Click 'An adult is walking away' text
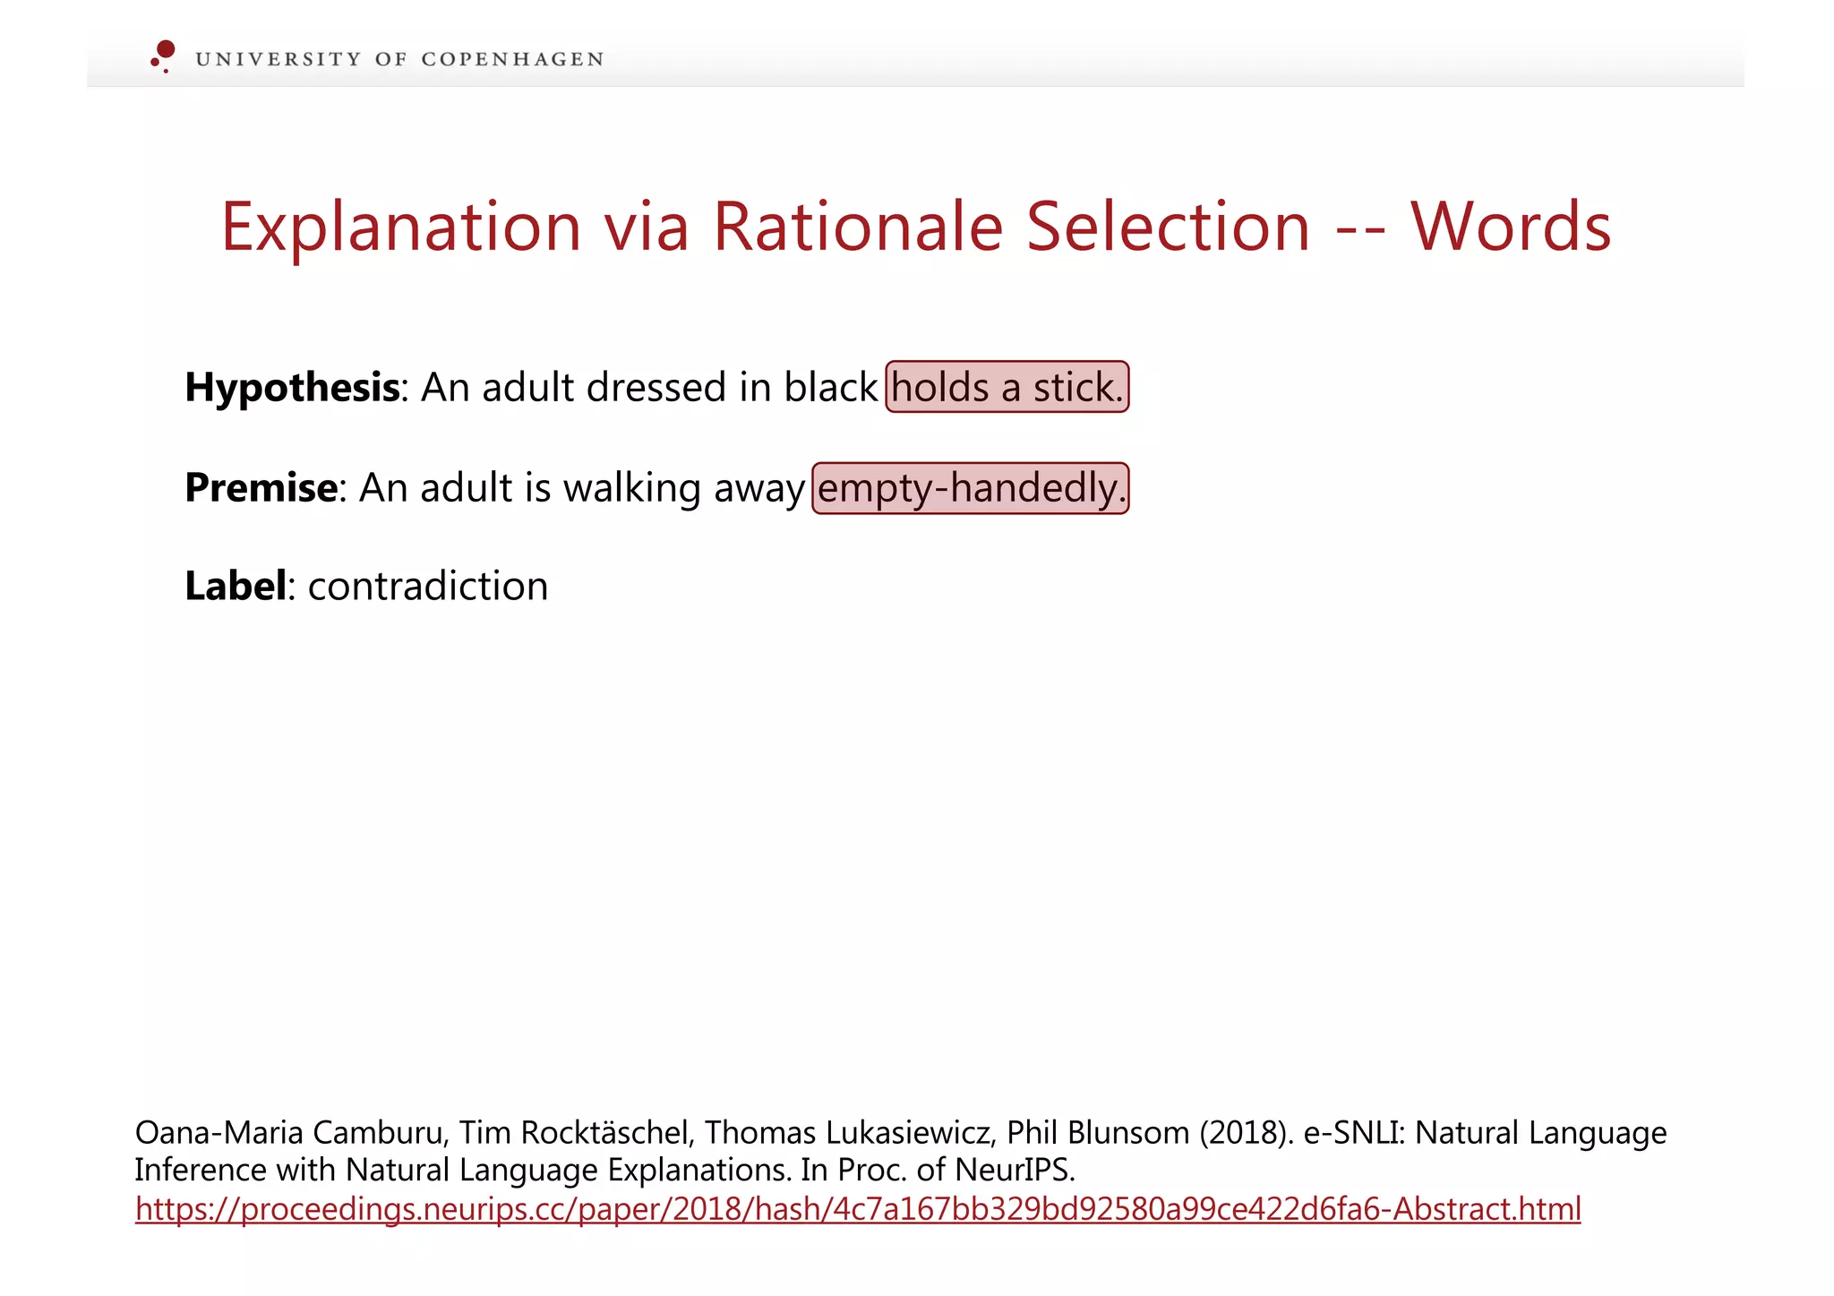This screenshot has height=1296, width=1834. [582, 488]
